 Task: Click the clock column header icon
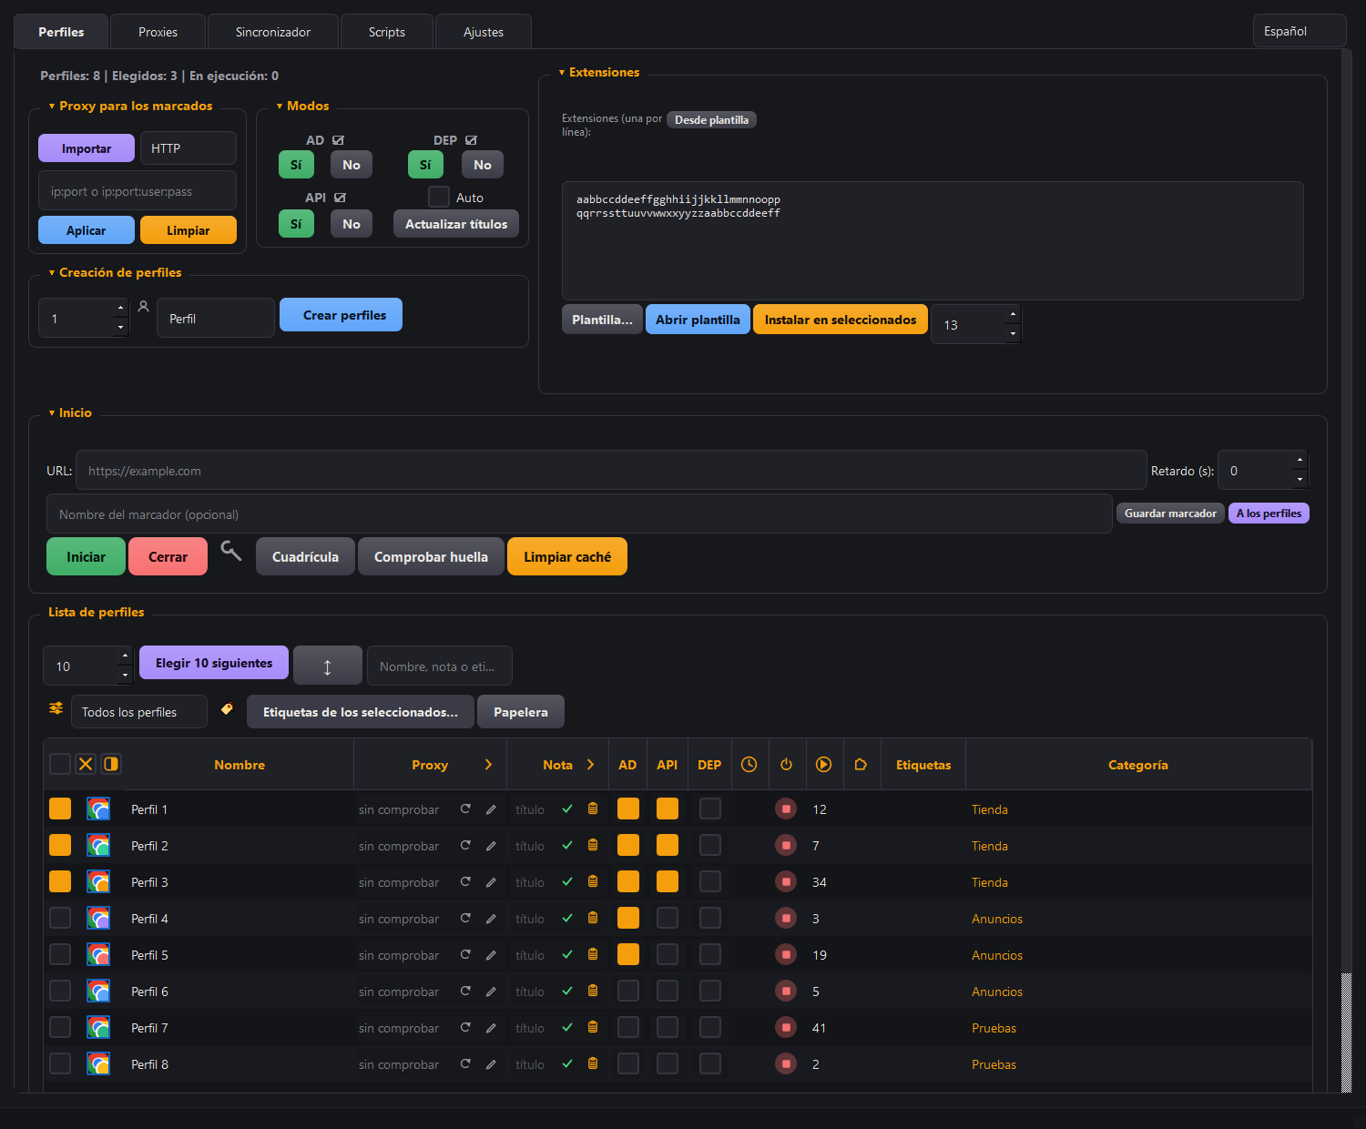749,765
